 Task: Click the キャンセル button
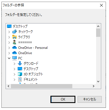(x=89, y=99)
